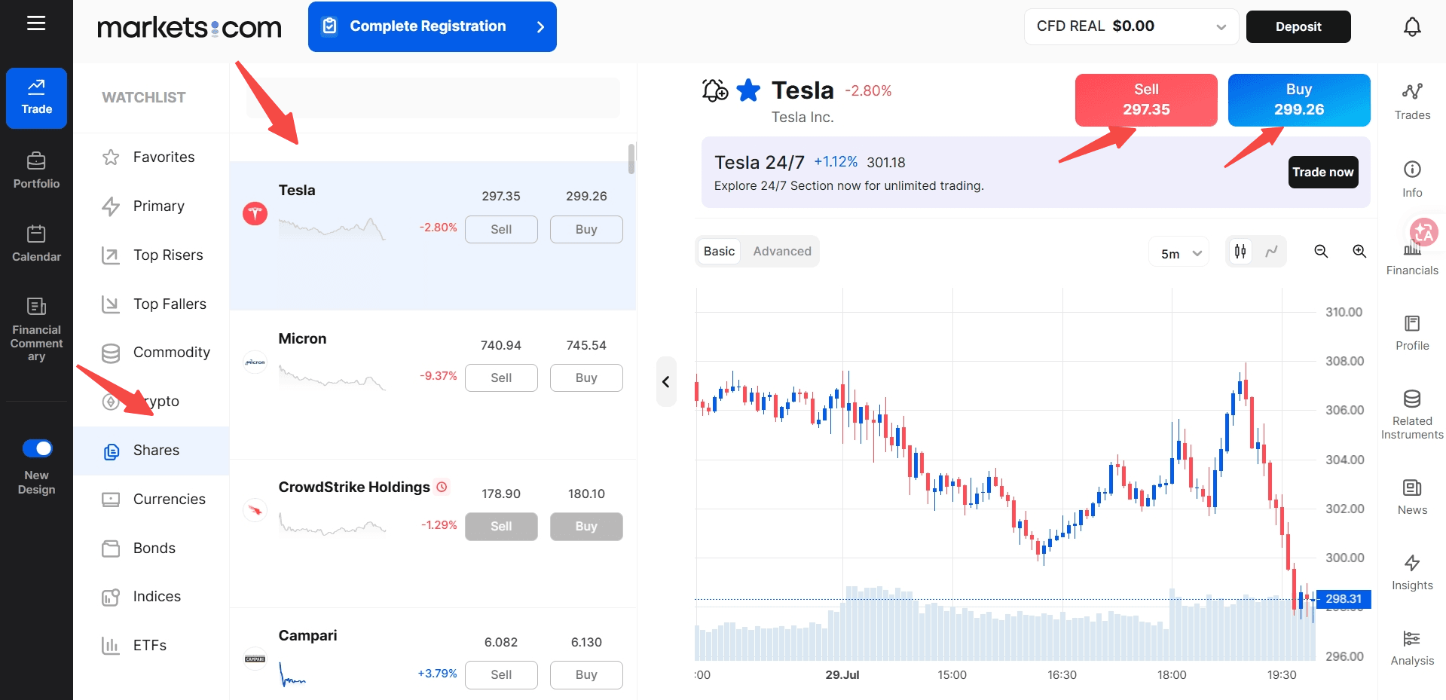Open Favorites watchlist
1446x700 pixels.
(151, 157)
